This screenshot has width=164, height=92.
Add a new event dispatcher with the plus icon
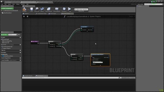point(20,58)
